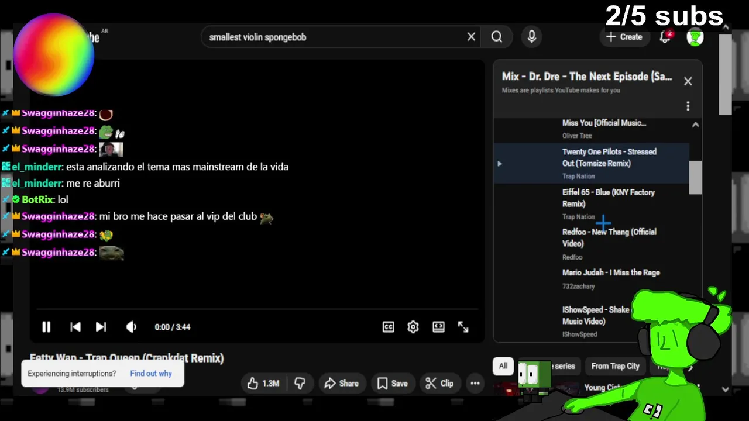Save video to a playlist
The width and height of the screenshot is (749, 421).
point(392,384)
